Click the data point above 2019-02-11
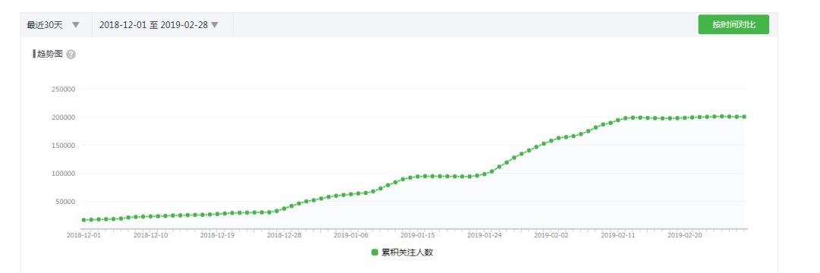Image resolution: width=820 pixels, height=273 pixels. (x=617, y=120)
